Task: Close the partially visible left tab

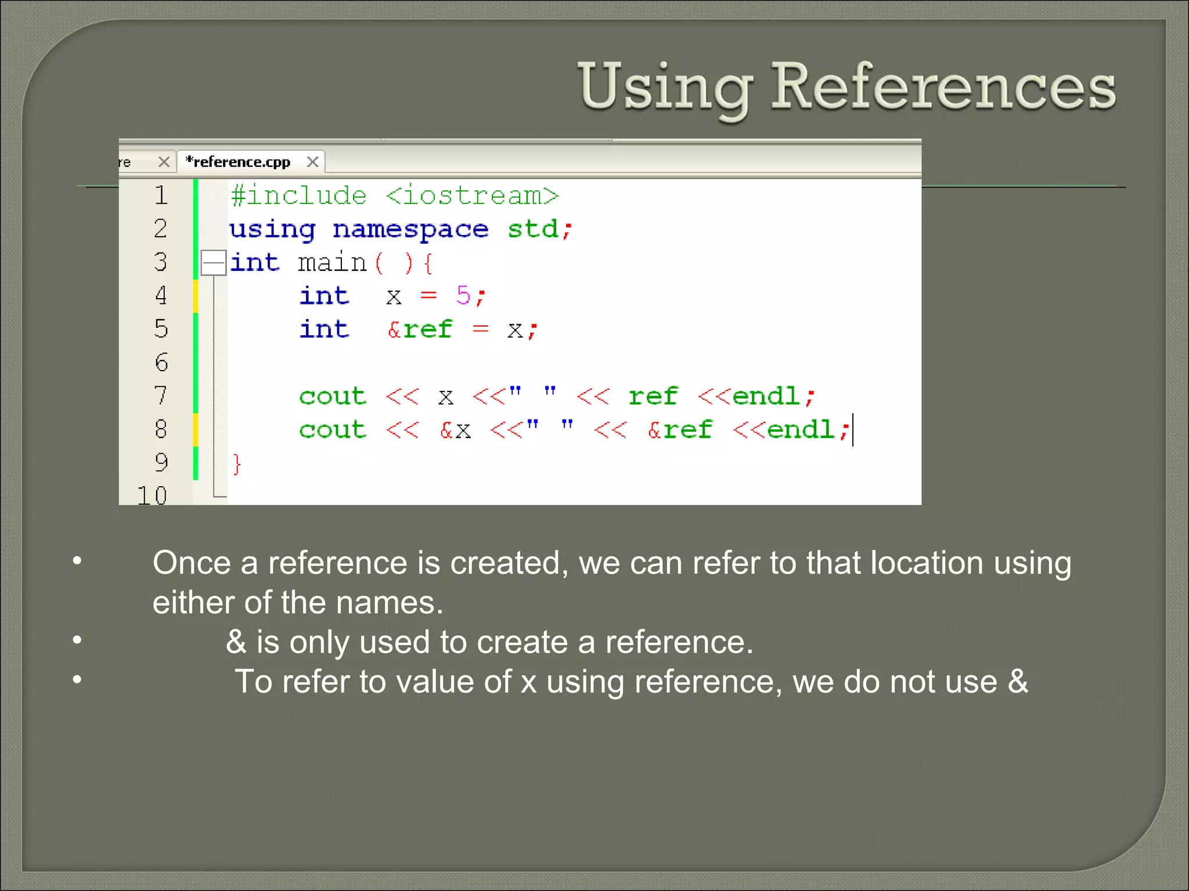Action: pos(164,162)
